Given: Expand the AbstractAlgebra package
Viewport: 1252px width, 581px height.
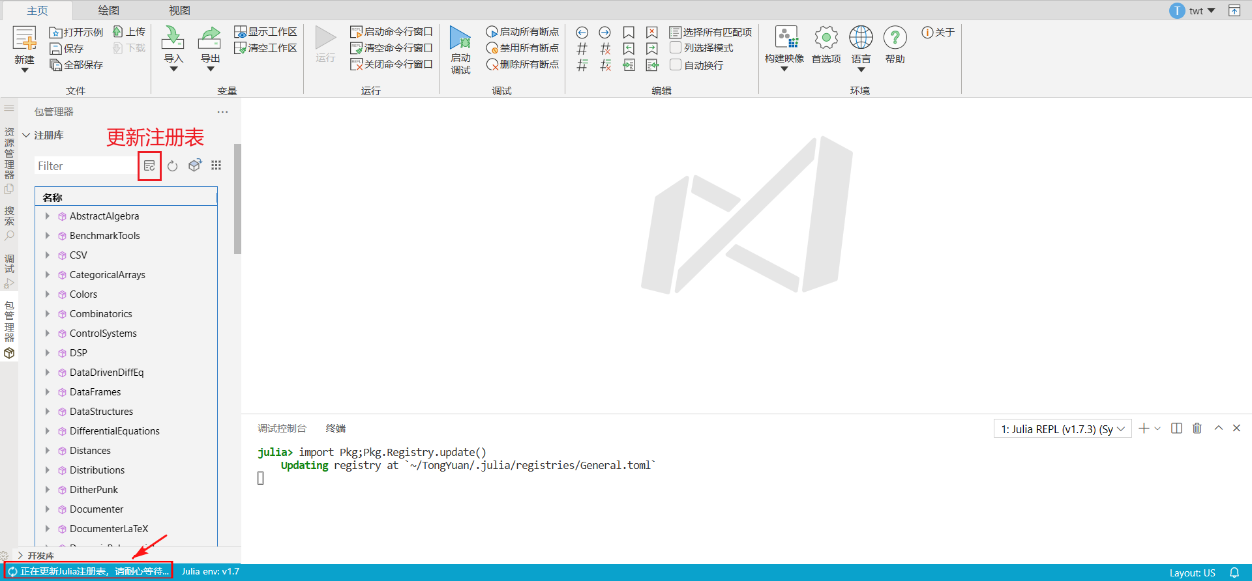Looking at the screenshot, I should 47,216.
